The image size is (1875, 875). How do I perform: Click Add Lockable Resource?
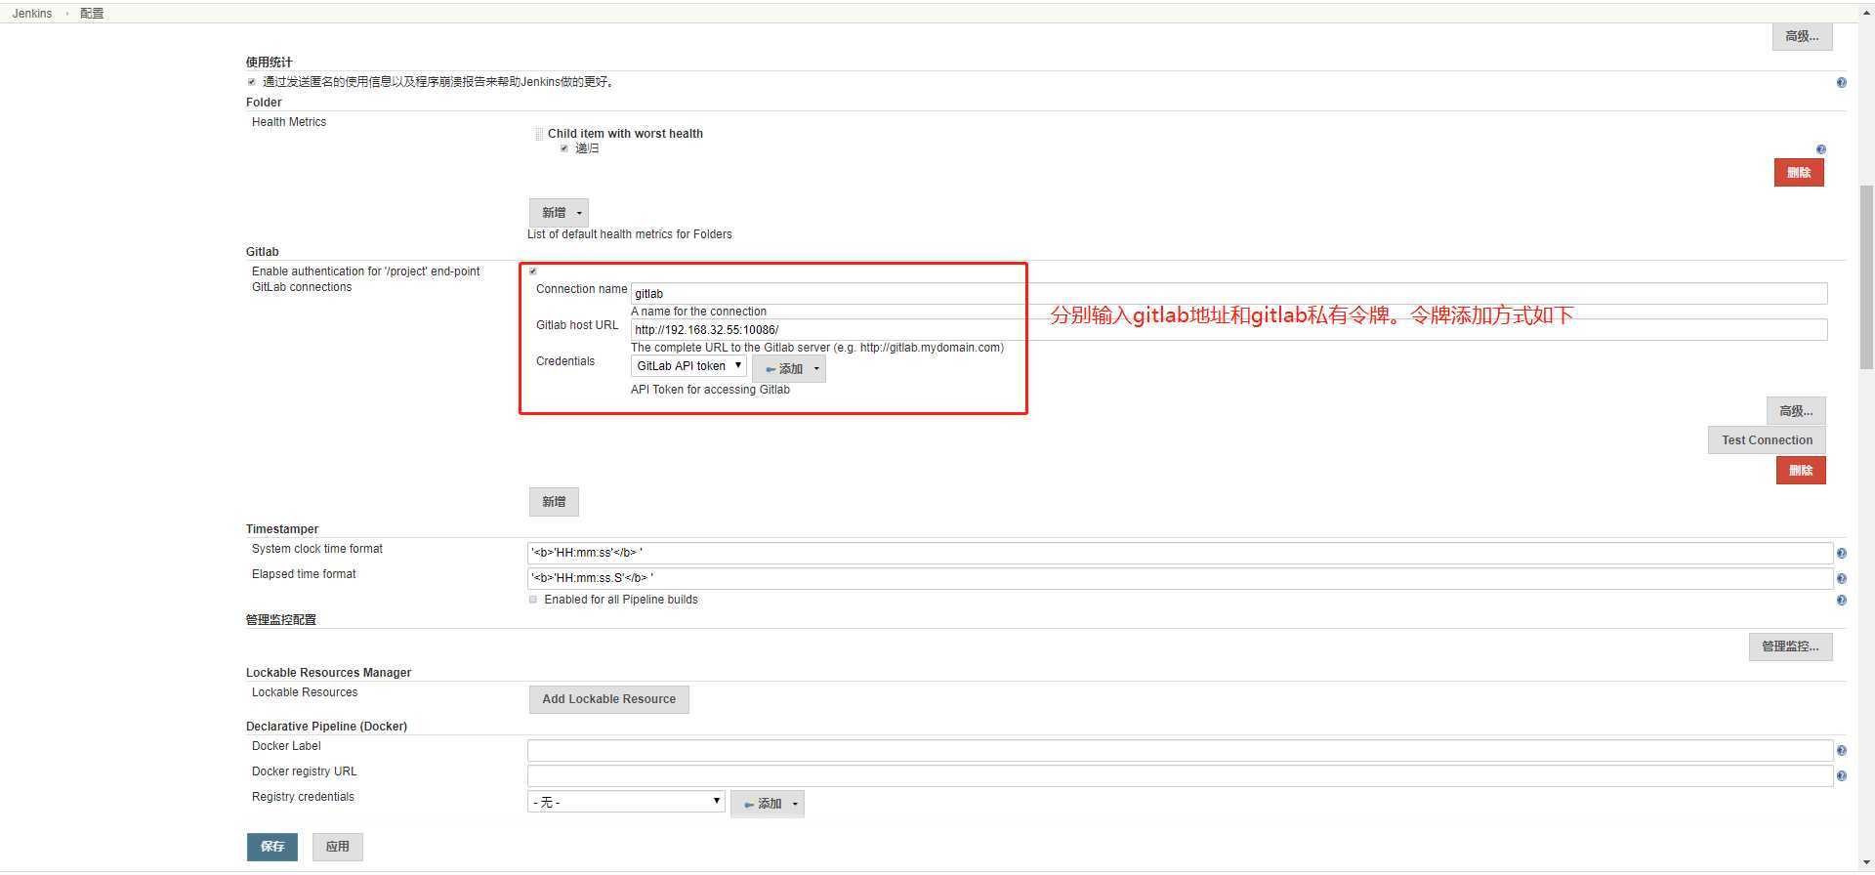[609, 699]
